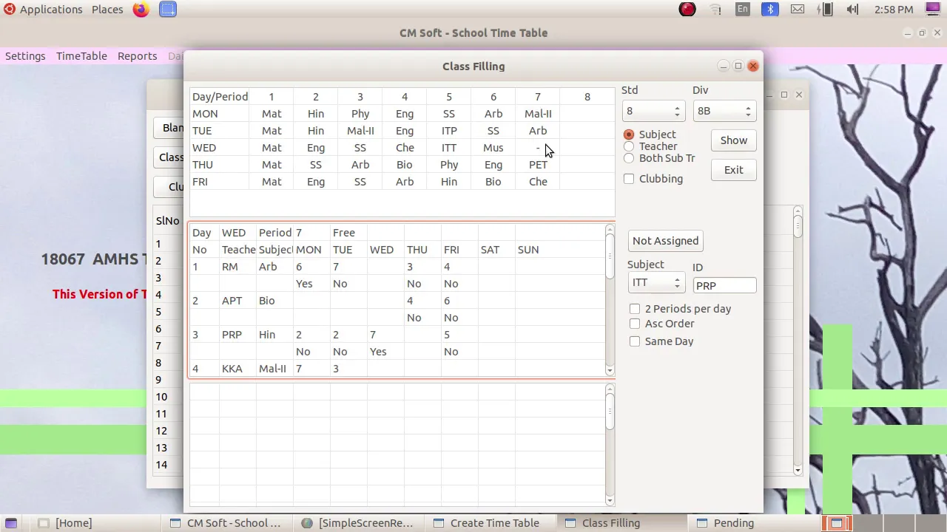Click the ID field containing PRP

tap(724, 285)
